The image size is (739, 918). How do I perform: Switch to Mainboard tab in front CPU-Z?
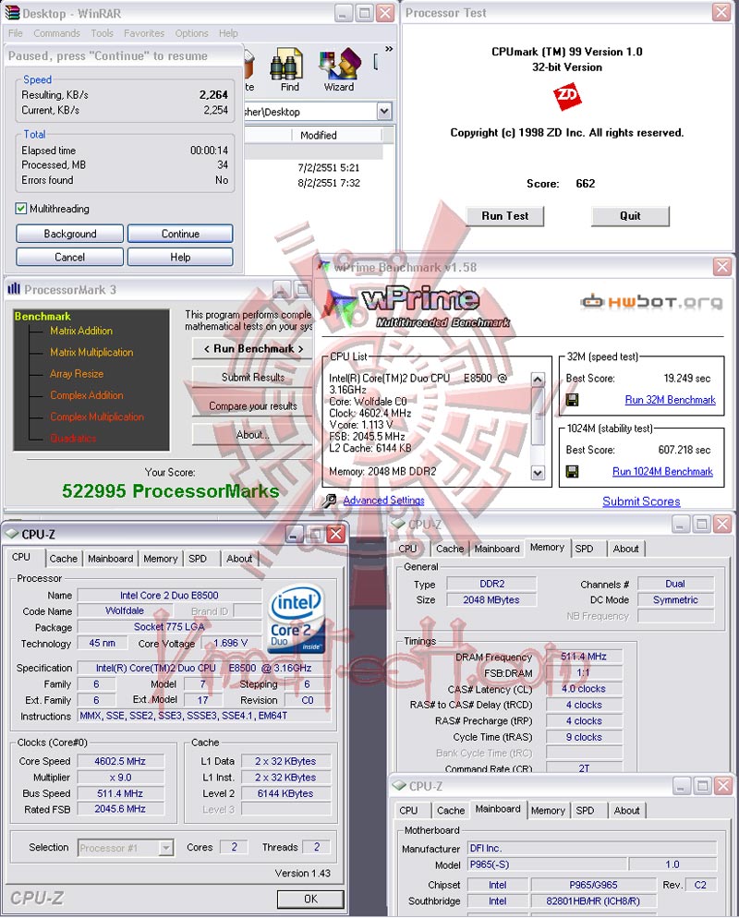click(110, 559)
